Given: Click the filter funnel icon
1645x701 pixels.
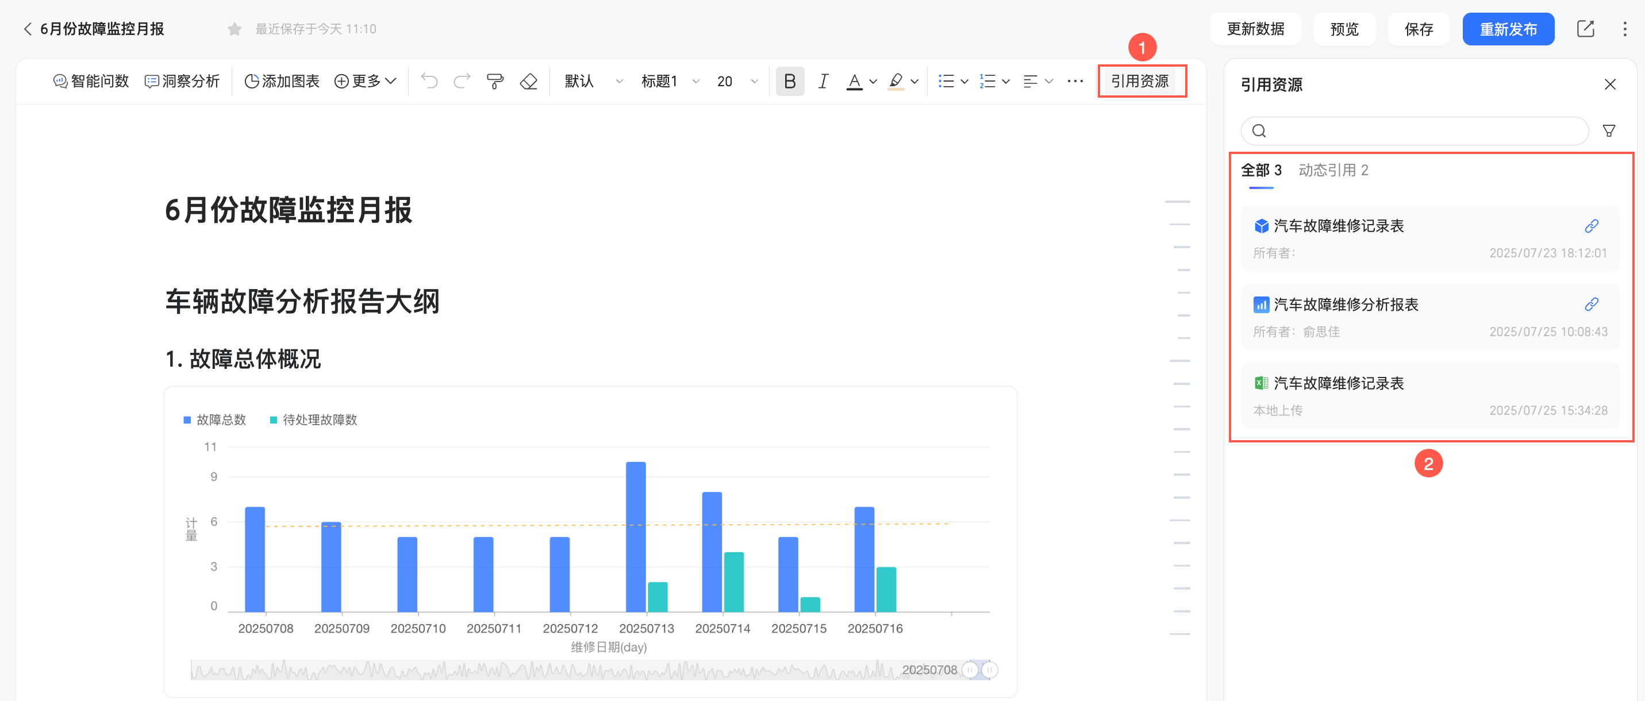Looking at the screenshot, I should (1609, 131).
